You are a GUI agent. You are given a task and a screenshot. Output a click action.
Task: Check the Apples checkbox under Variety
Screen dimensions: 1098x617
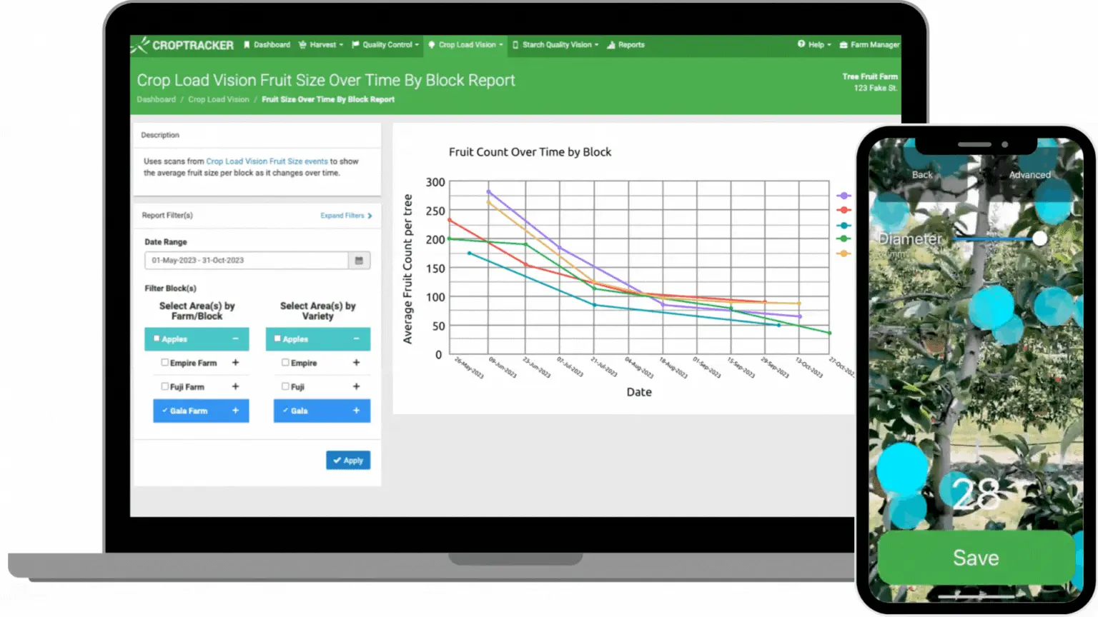[277, 338]
